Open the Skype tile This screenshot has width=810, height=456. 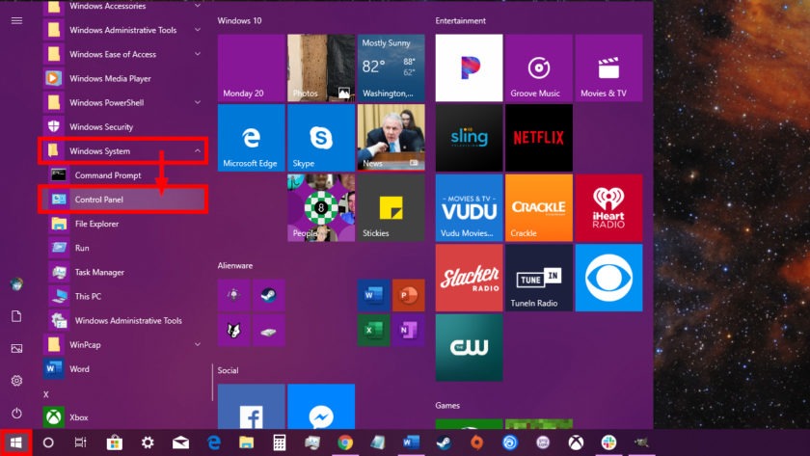(x=321, y=138)
